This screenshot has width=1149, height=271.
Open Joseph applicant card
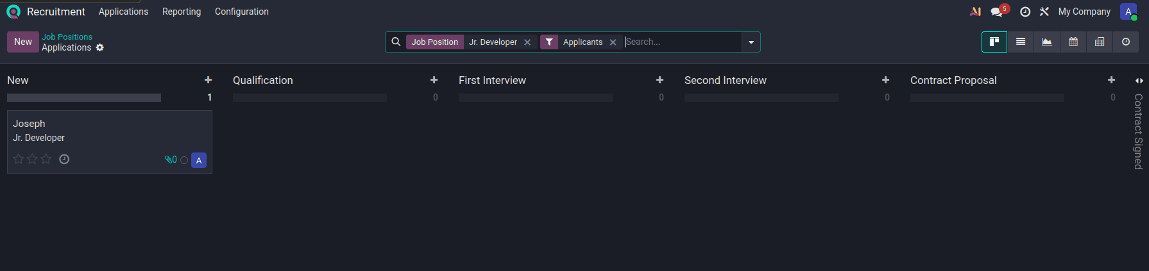click(x=110, y=142)
